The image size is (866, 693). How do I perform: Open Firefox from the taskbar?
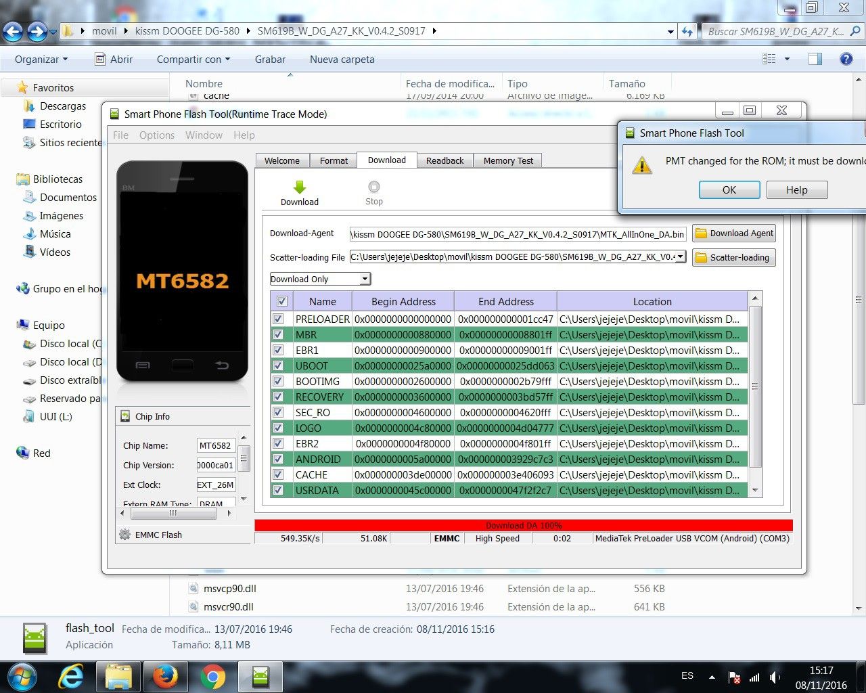pos(166,677)
